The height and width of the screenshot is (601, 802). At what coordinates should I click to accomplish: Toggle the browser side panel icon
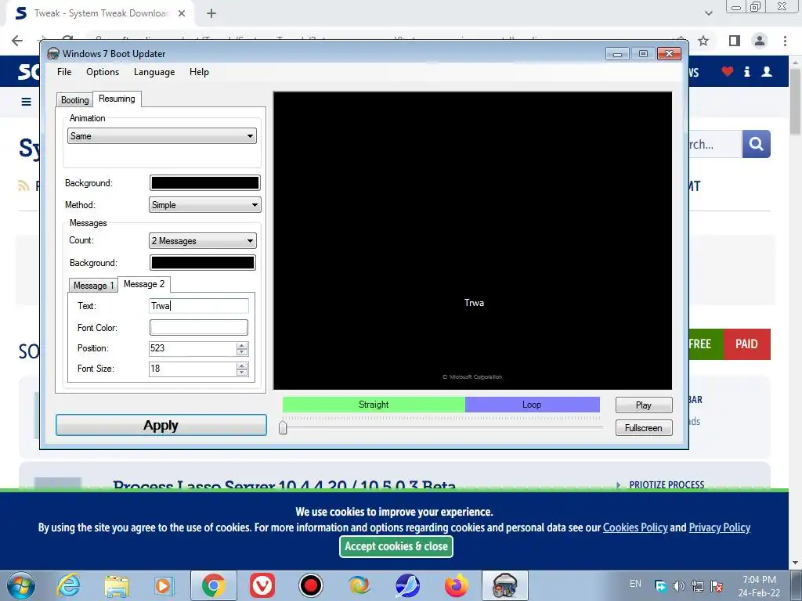(735, 41)
